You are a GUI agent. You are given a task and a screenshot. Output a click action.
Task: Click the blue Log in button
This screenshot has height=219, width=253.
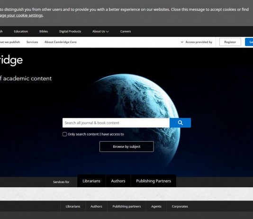[249, 42]
